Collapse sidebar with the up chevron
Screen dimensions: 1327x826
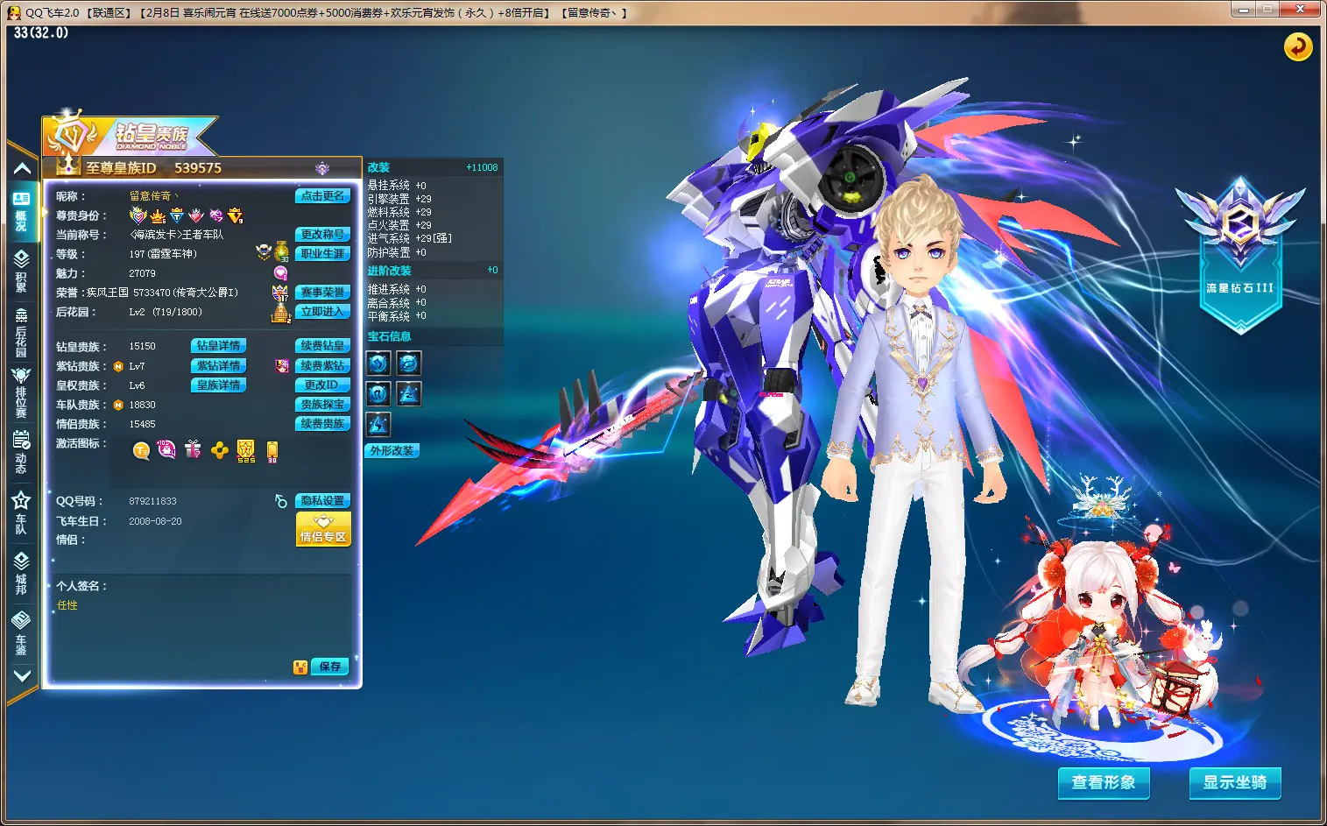[23, 168]
